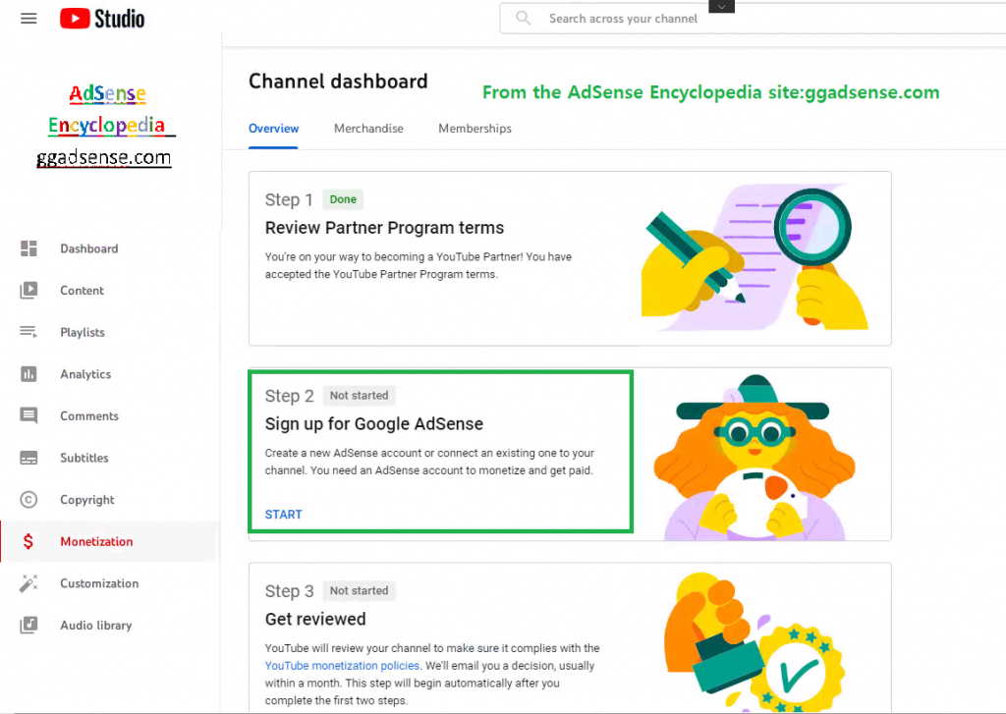
Task: Open Customization magic wand icon
Action: (28, 583)
